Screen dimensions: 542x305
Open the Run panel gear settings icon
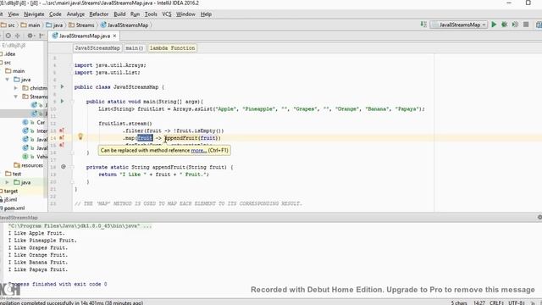click(539, 217)
